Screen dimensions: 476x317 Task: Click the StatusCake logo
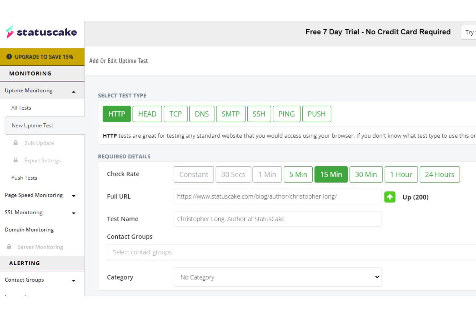(x=41, y=32)
